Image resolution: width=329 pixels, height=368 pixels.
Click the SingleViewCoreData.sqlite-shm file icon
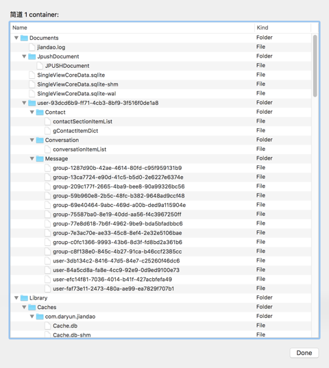coord(32,84)
